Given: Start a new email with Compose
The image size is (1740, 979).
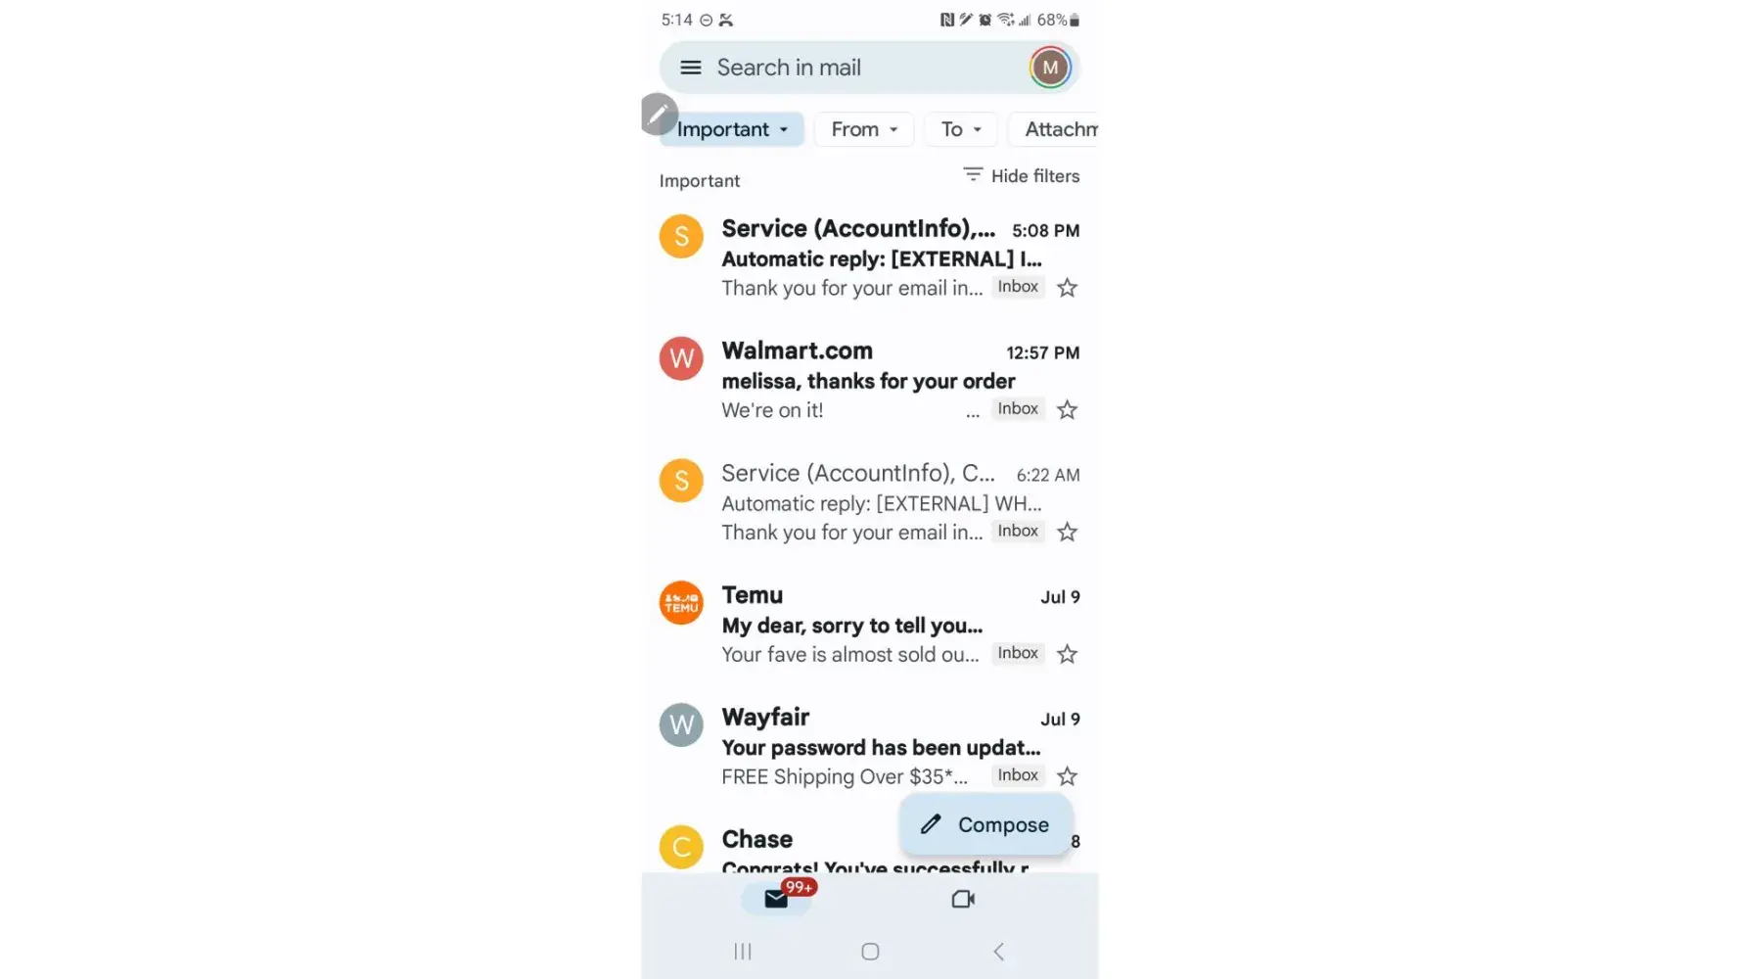Looking at the screenshot, I should [x=986, y=824].
